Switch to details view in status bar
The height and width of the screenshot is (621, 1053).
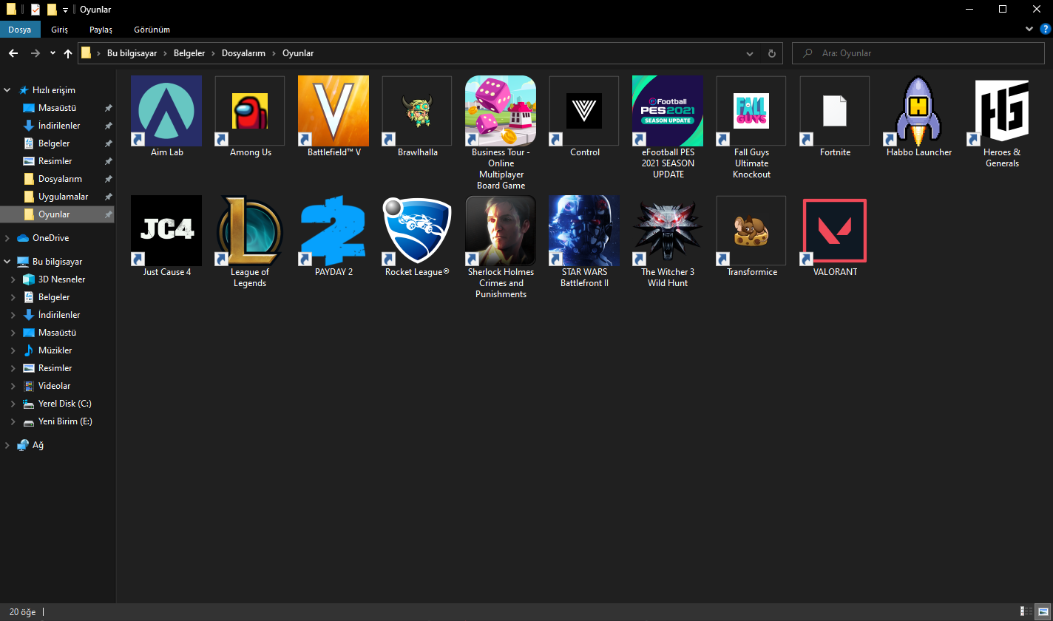click(1026, 611)
